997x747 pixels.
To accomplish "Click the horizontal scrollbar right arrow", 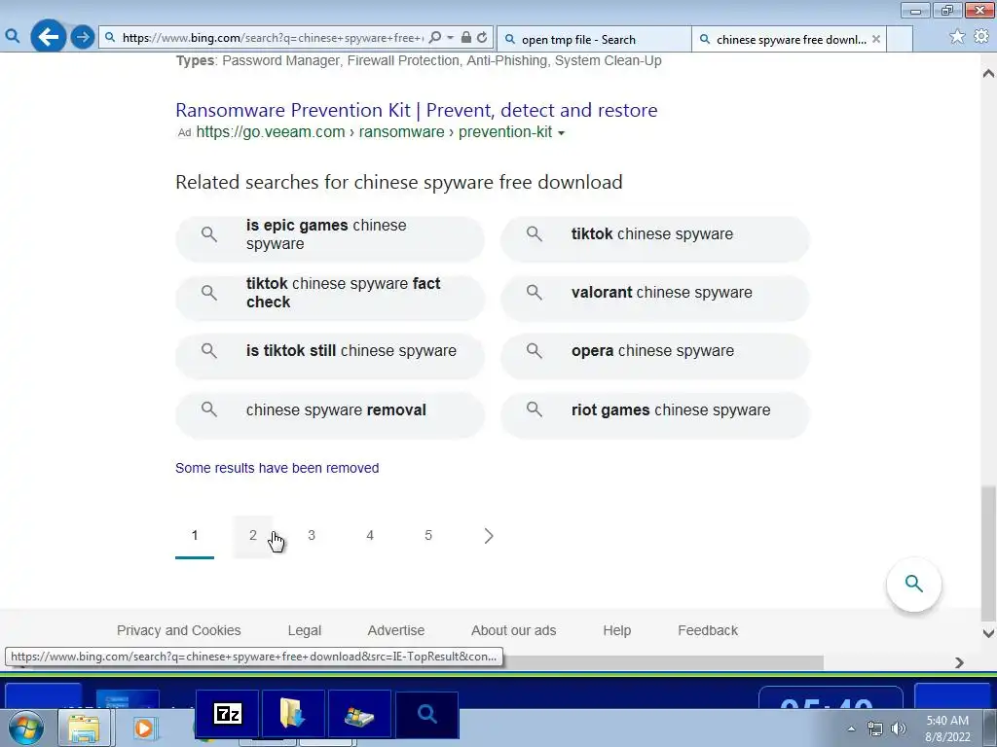I will tap(959, 662).
